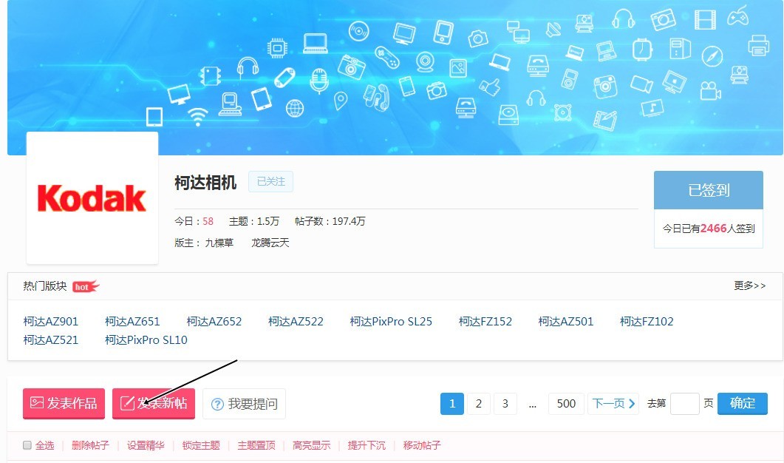Open the 柯达FZ102 section

click(647, 321)
